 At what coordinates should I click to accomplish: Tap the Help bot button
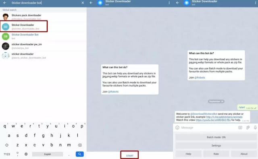pyautogui.click(x=188, y=154)
